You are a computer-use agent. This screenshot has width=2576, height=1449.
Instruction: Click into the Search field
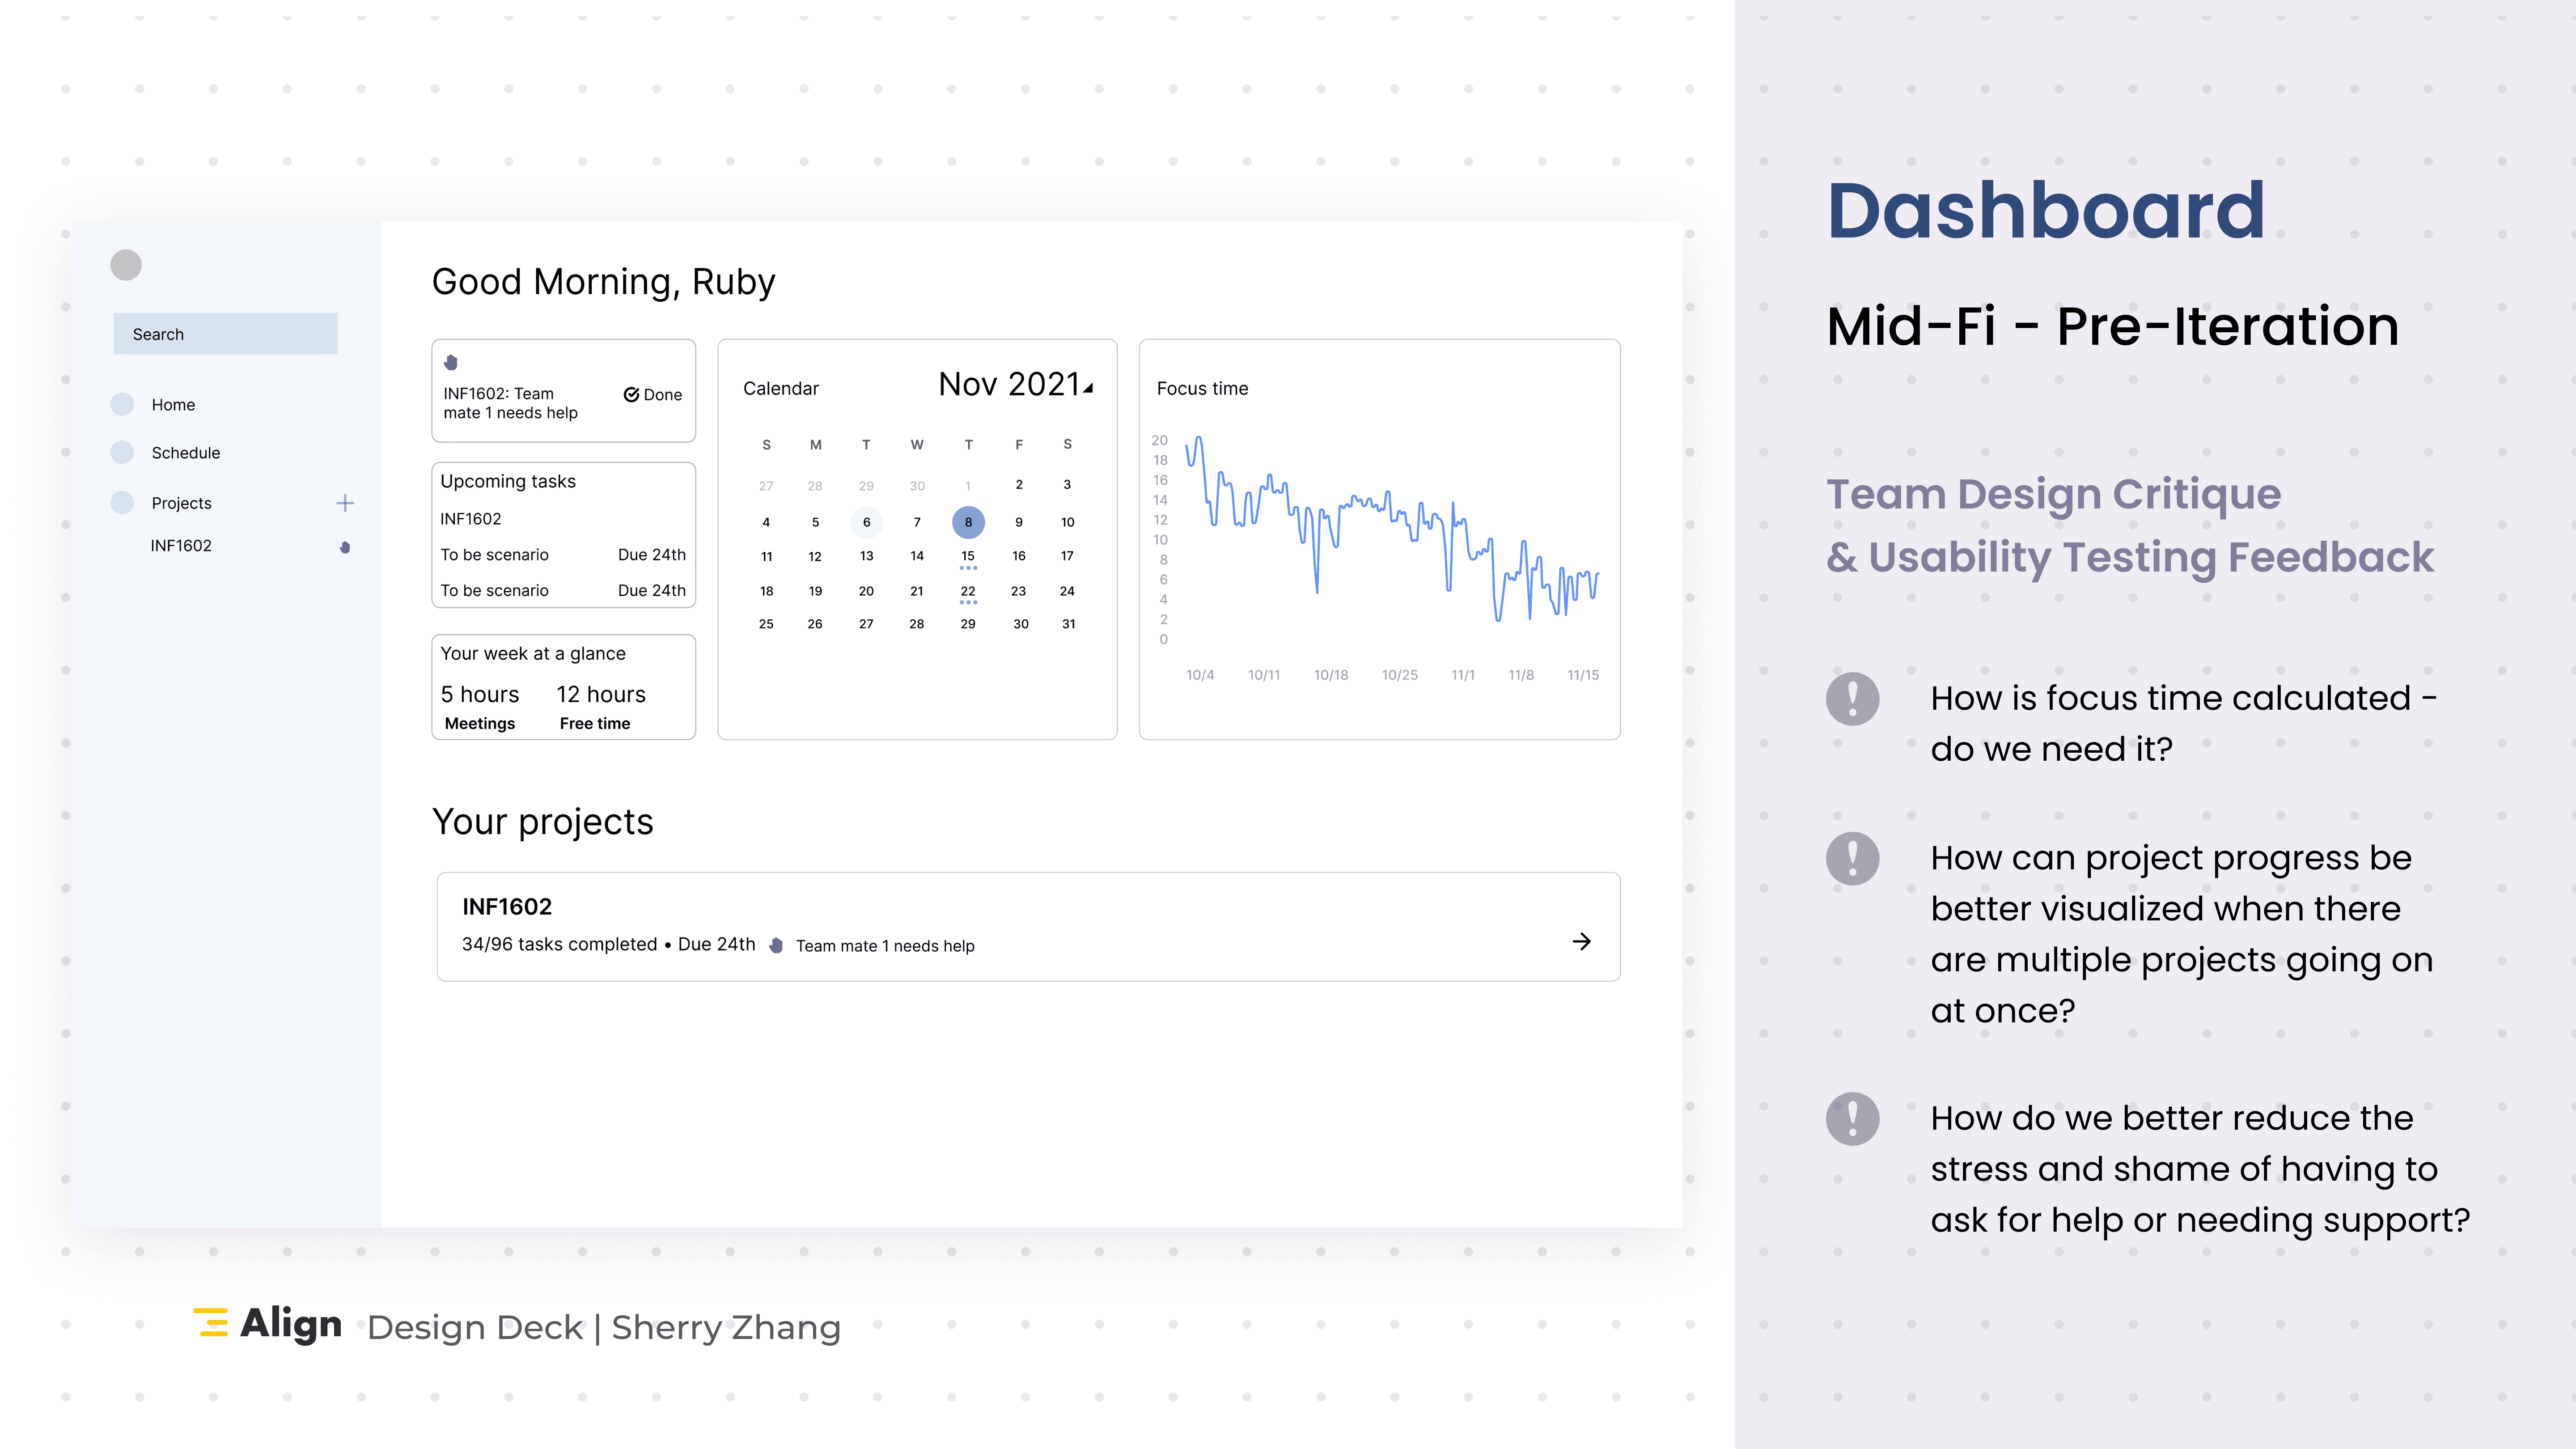(225, 334)
